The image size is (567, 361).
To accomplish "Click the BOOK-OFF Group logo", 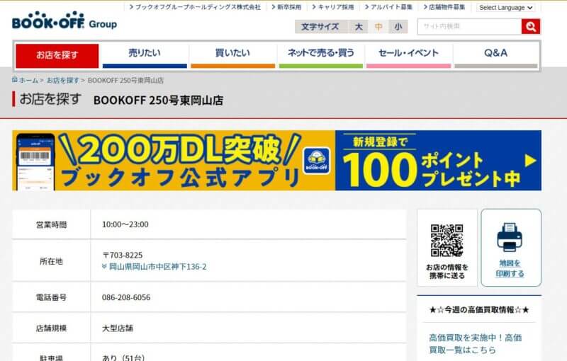I will click(x=64, y=21).
